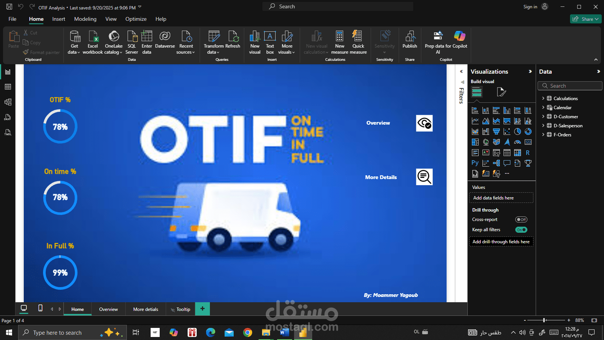This screenshot has width=604, height=340.
Task: Switch to Report view in the sidebar
Action: click(x=8, y=72)
